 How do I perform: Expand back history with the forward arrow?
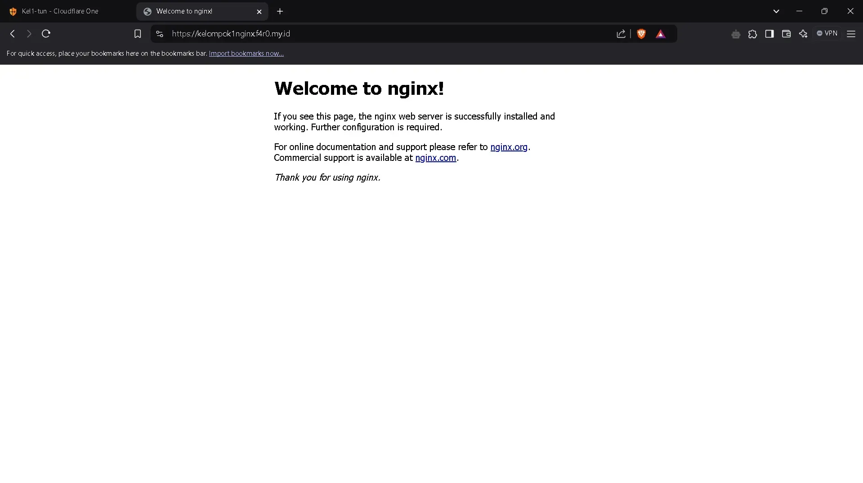[29, 34]
